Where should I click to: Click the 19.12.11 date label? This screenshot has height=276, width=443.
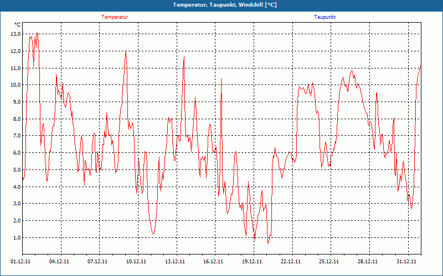click(x=252, y=261)
